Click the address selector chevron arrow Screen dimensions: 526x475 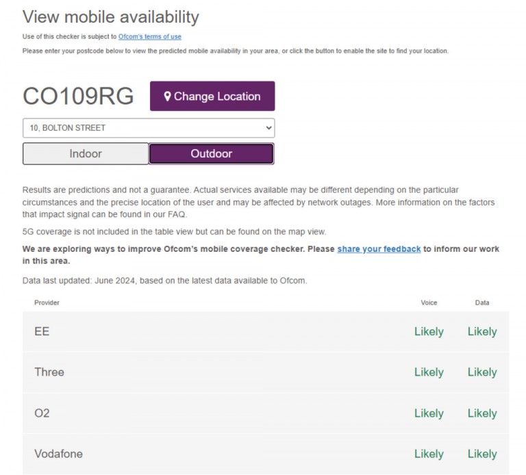268,128
